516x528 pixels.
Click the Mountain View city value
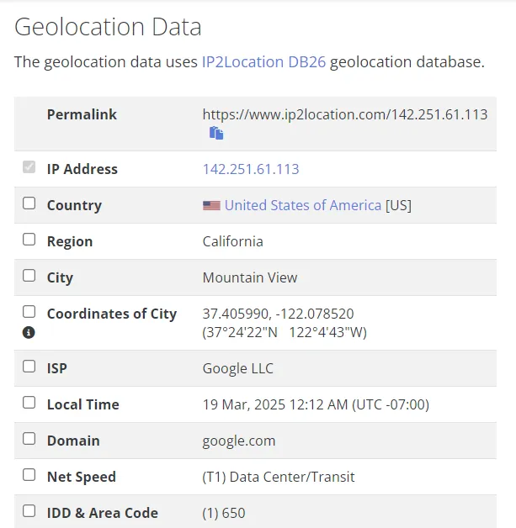tap(250, 277)
